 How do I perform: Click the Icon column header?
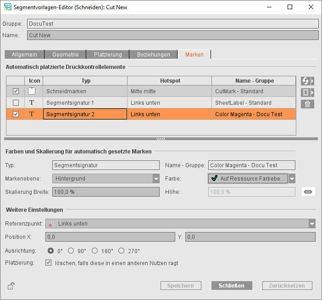[x=34, y=80]
